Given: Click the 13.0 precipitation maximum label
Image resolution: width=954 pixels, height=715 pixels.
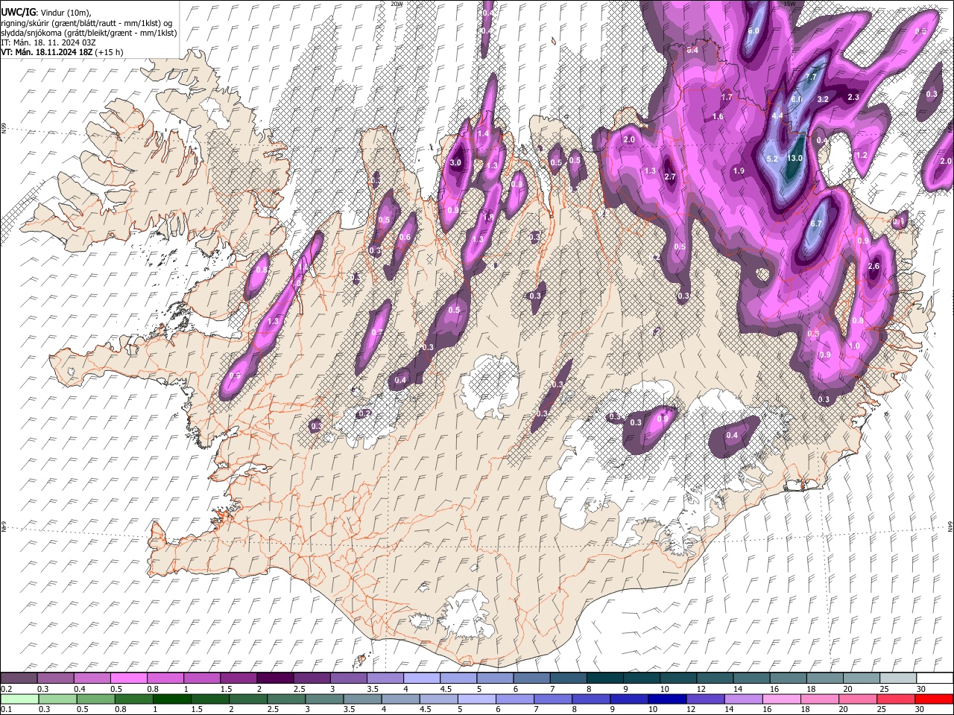Looking at the screenshot, I should pyautogui.click(x=795, y=158).
